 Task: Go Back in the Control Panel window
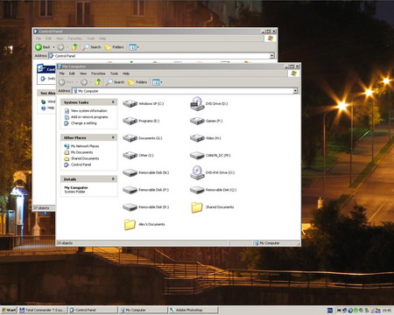[x=43, y=47]
